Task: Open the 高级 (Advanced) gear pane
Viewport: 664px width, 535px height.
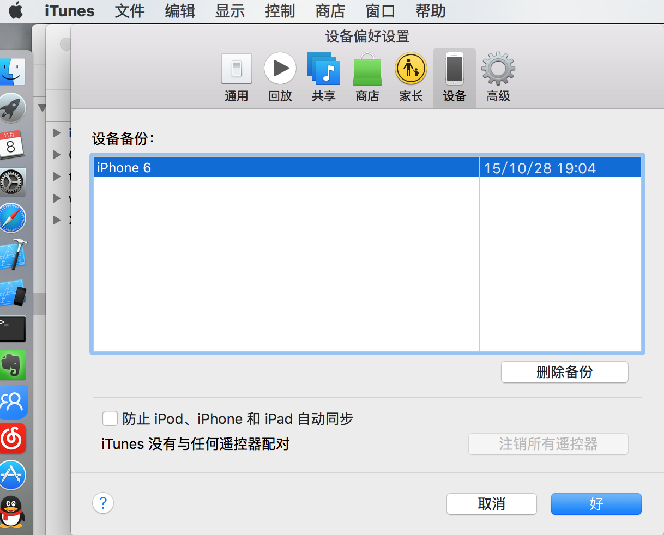Action: click(498, 78)
